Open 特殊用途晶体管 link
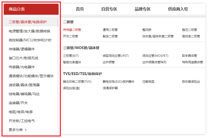 (x=193, y=62)
